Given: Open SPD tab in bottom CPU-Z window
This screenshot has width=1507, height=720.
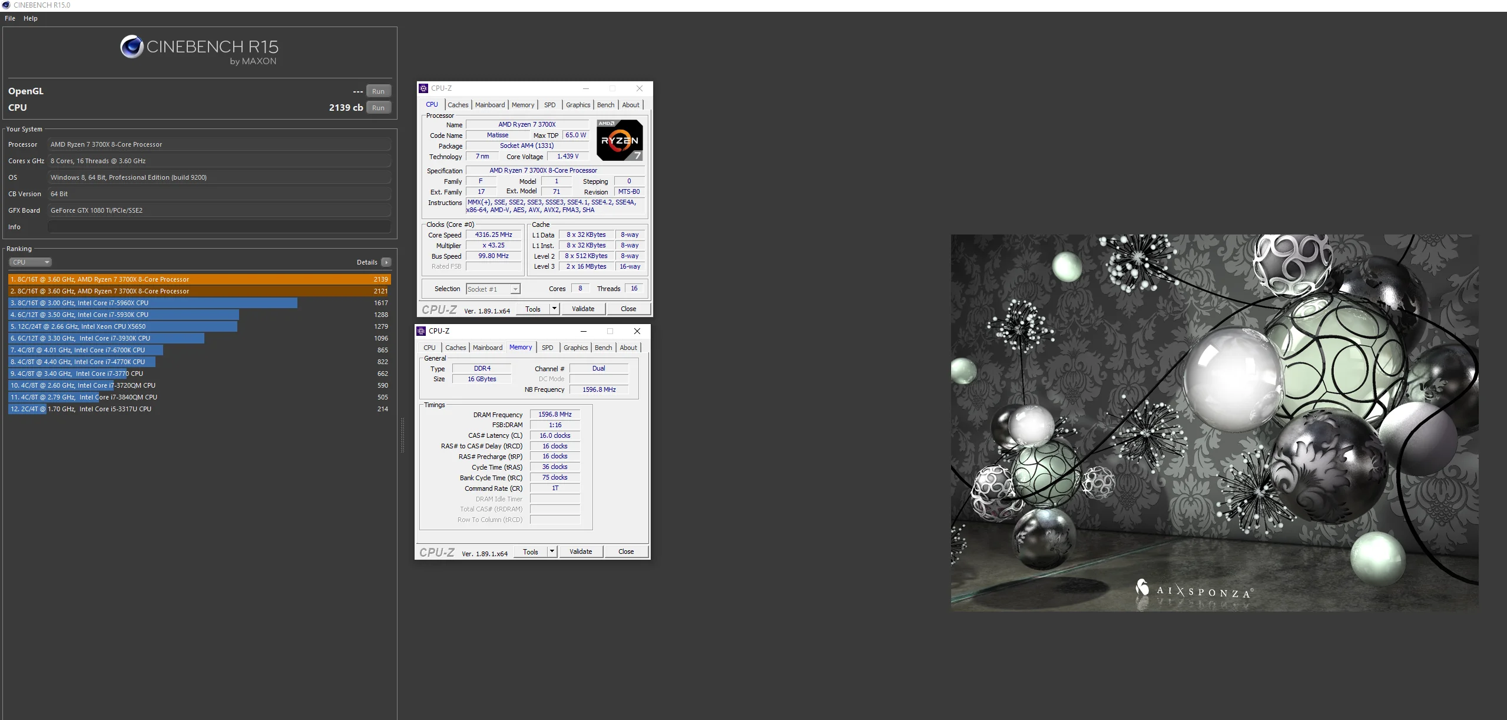Looking at the screenshot, I should [x=547, y=348].
